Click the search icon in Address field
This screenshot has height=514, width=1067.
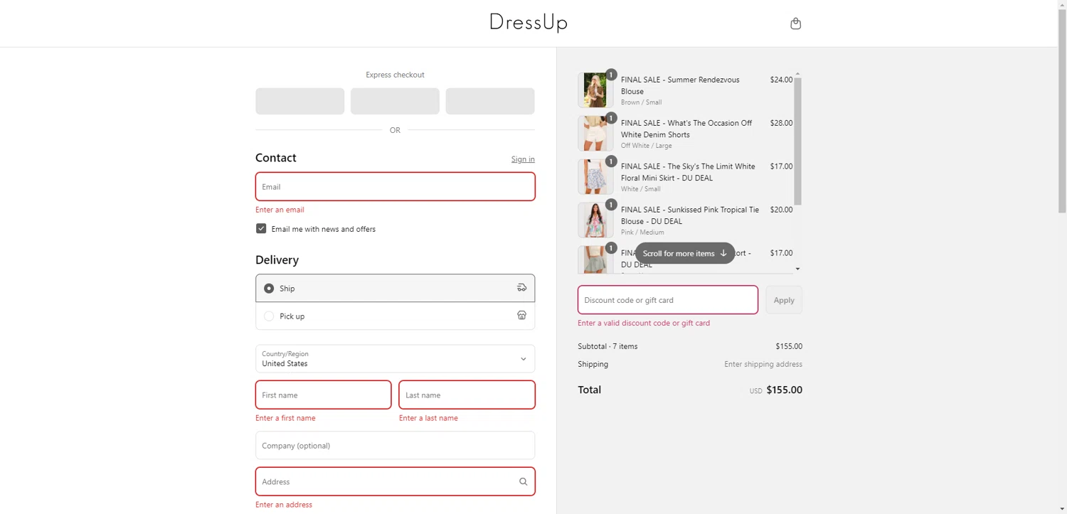tap(523, 481)
